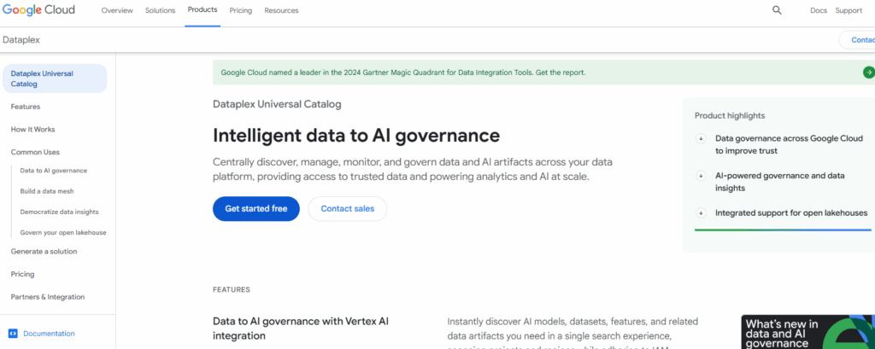Open the Products tab in top navigation

(x=202, y=10)
